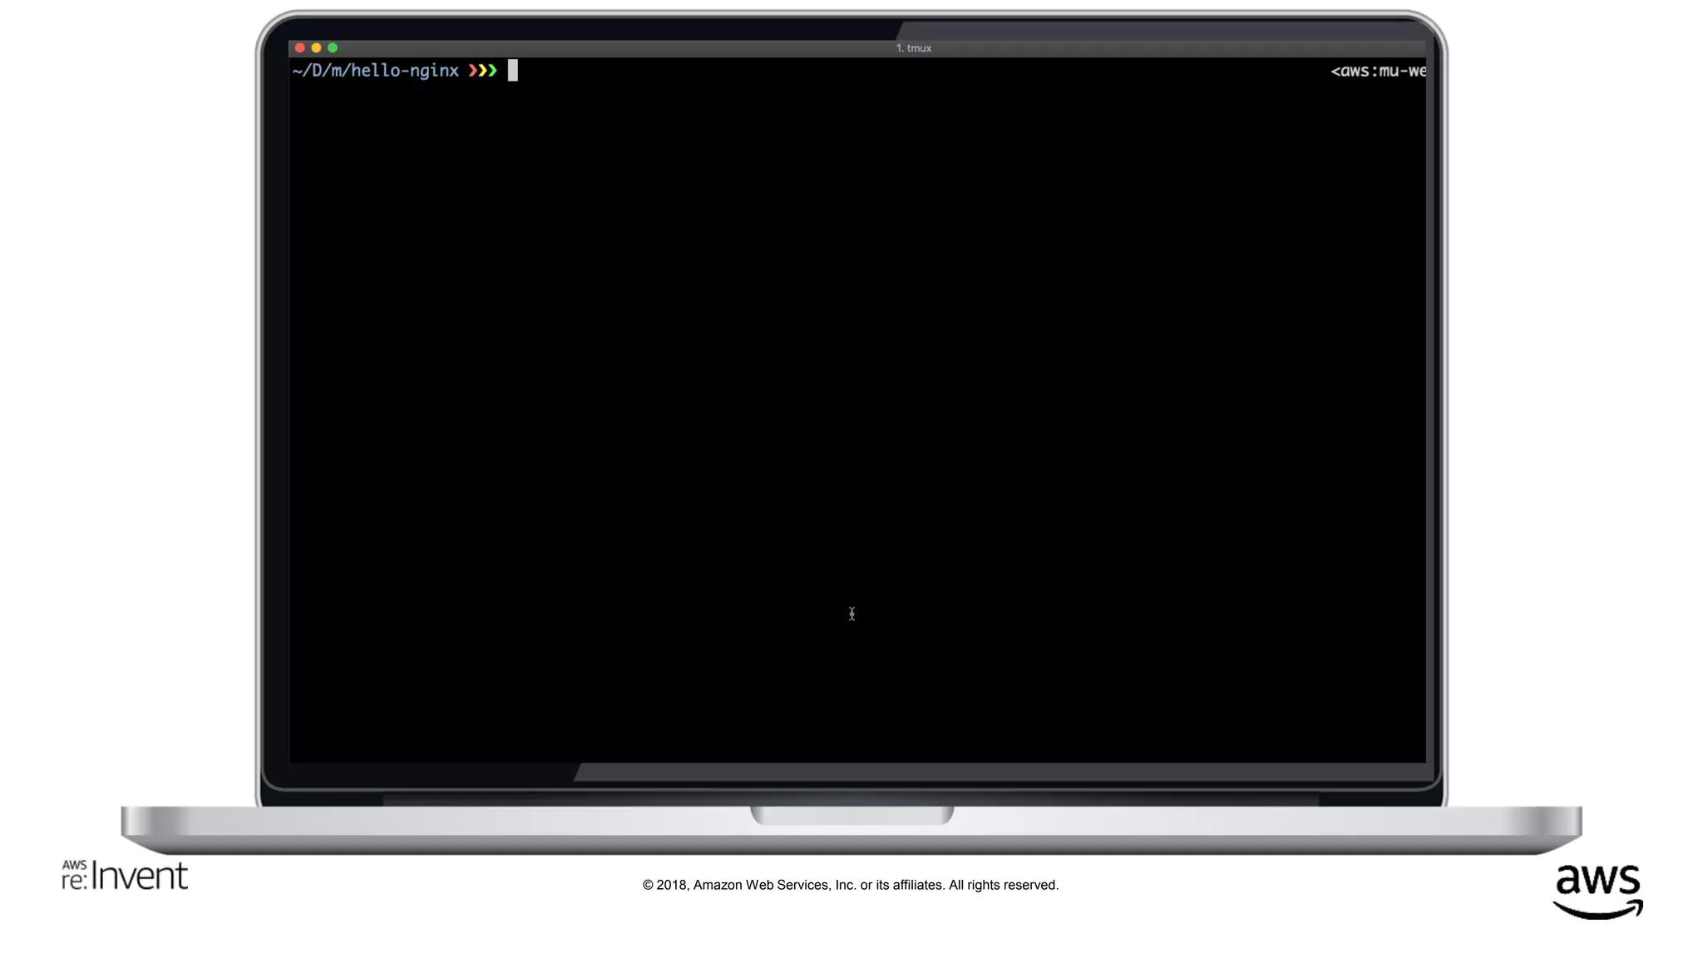Screen dimensions: 1703x958
Task: Click the I-beam mouse pointer in the terminal
Action: point(851,614)
